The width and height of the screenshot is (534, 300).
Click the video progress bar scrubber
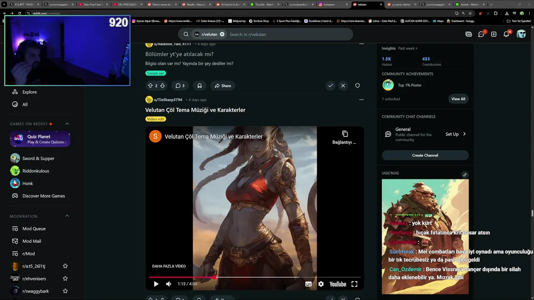pyautogui.click(x=214, y=277)
